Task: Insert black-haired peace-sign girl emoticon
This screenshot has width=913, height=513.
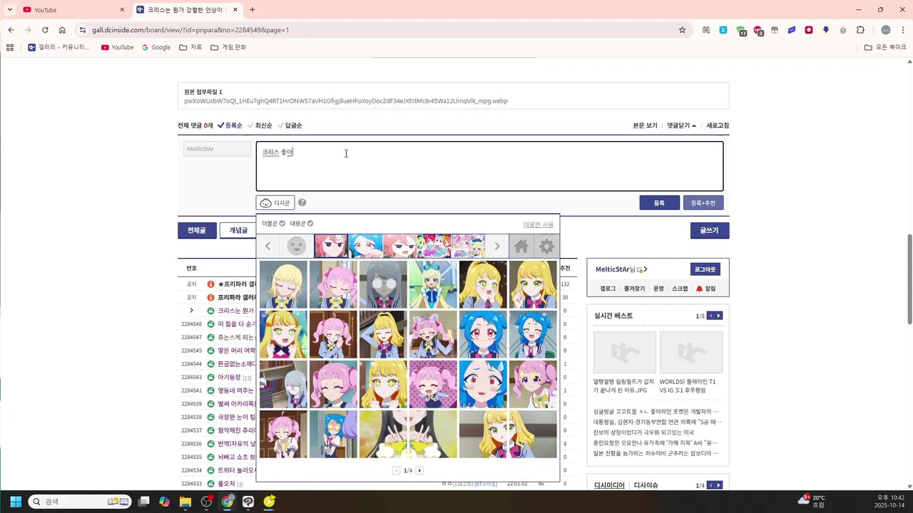Action: point(408,434)
